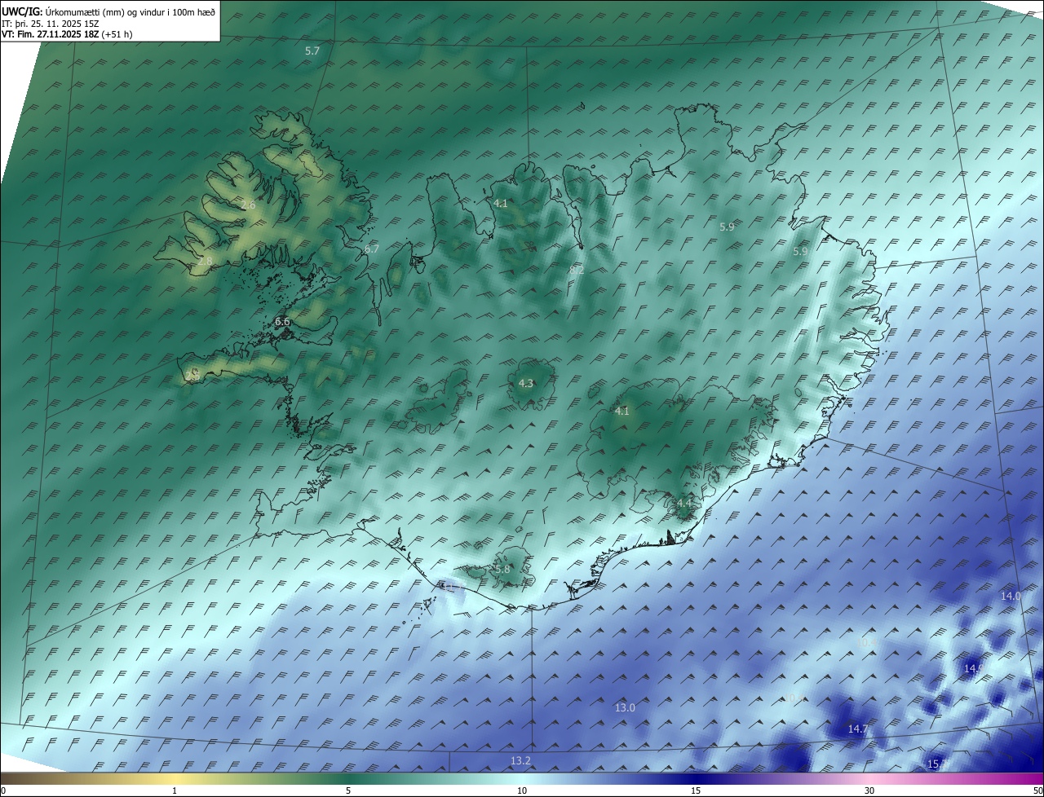1044x797 pixels.
Task: Click the 2.6 value in the Westfjords
Action: tap(248, 205)
